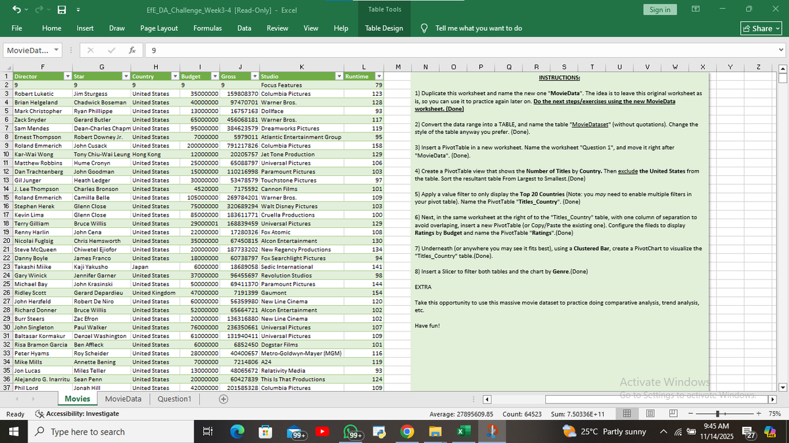Open Insert Function with the fx icon
The width and height of the screenshot is (789, 443).
click(x=132, y=50)
